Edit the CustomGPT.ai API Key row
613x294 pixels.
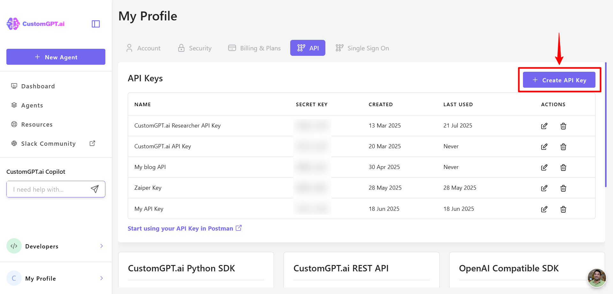click(544, 147)
